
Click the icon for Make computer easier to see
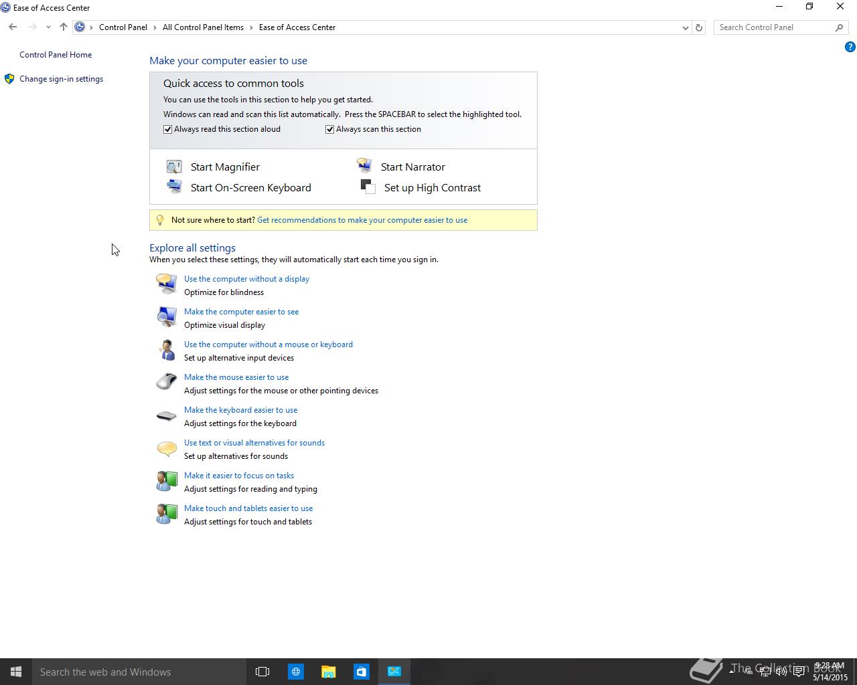pyautogui.click(x=167, y=316)
